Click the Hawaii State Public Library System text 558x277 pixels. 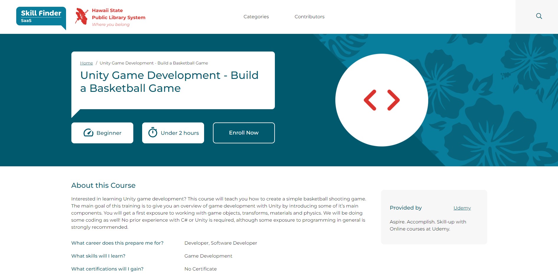coord(119,14)
